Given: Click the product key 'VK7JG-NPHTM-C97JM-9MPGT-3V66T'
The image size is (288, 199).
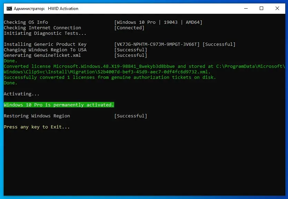Looking at the screenshot, I should 157,44.
